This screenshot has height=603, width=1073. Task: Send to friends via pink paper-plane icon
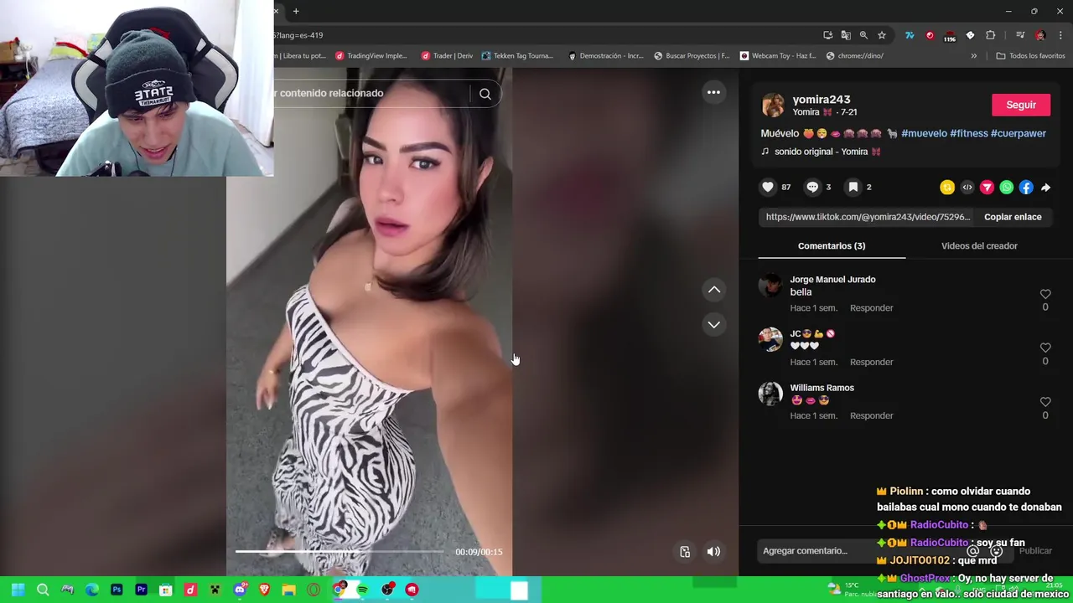click(987, 188)
